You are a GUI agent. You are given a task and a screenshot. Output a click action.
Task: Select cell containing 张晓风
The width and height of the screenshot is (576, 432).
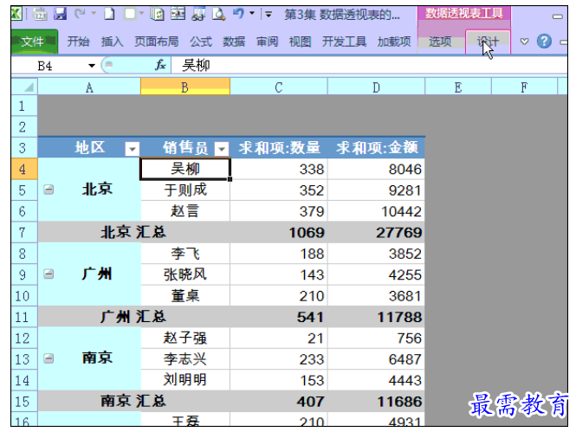click(185, 274)
